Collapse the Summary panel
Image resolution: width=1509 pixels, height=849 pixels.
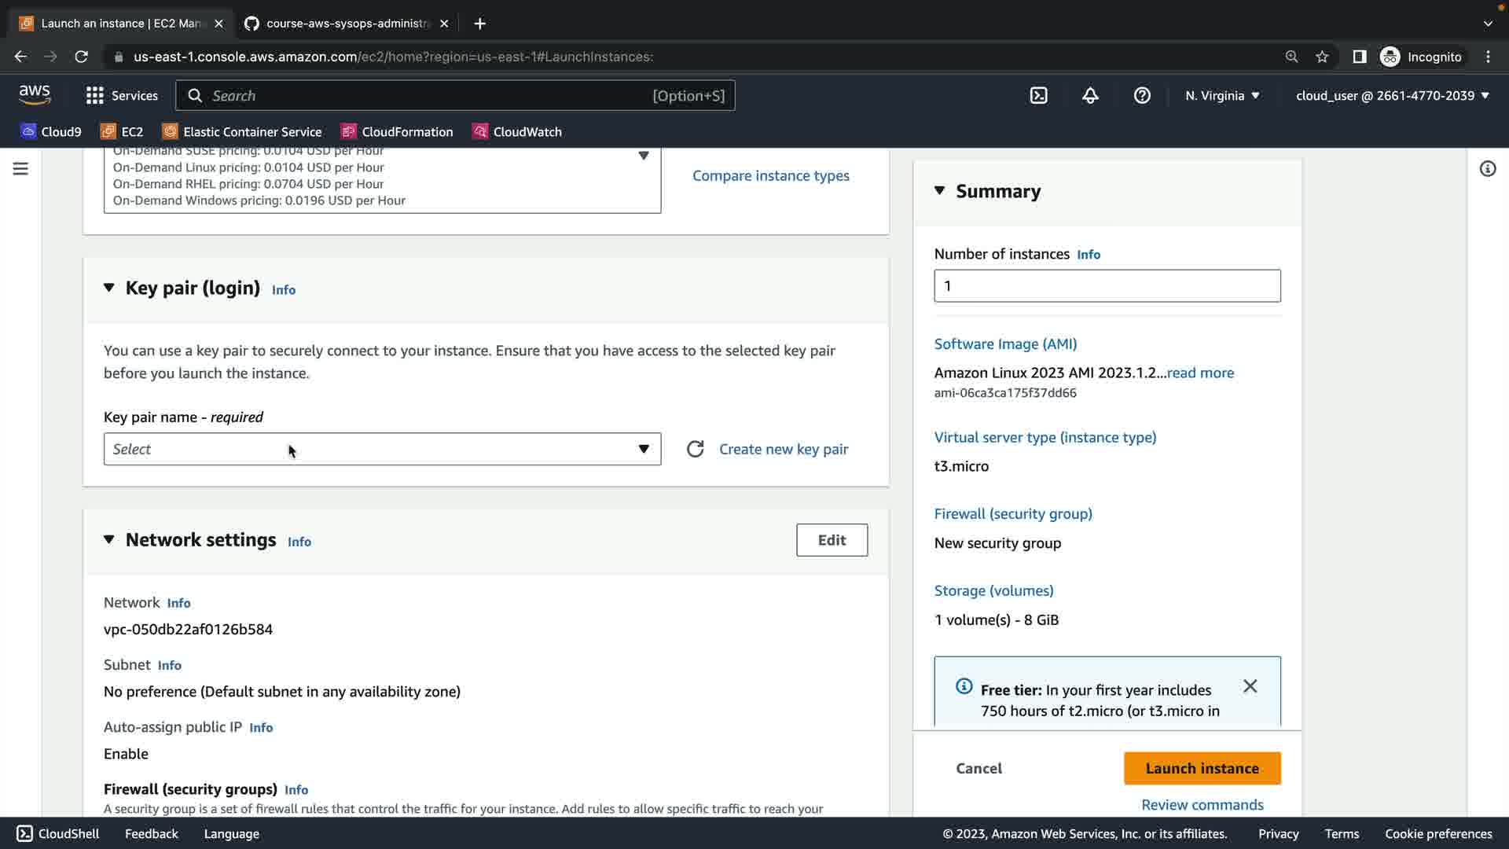click(940, 191)
